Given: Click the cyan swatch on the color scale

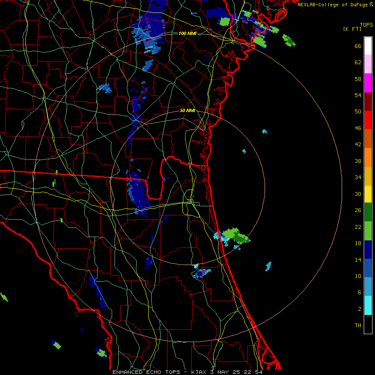Looking at the screenshot, I should (368, 305).
